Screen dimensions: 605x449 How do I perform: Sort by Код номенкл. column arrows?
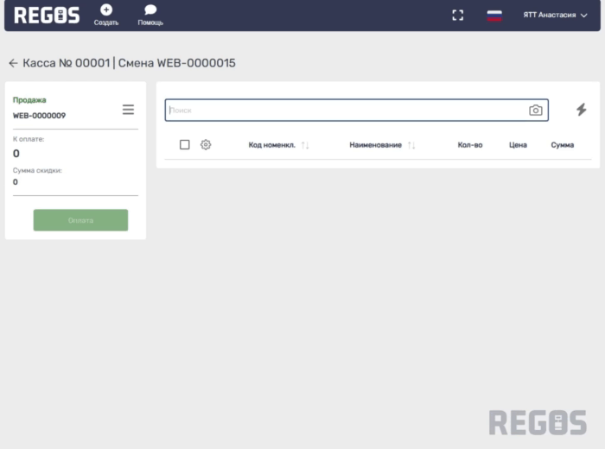click(x=305, y=145)
